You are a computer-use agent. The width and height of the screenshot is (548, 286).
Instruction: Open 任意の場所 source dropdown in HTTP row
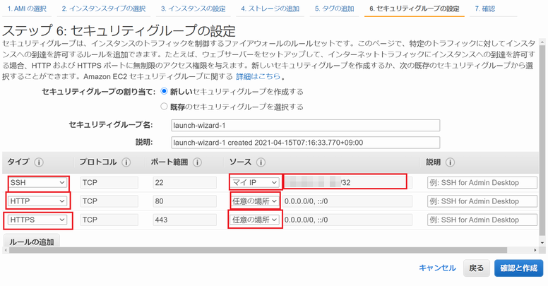(255, 201)
